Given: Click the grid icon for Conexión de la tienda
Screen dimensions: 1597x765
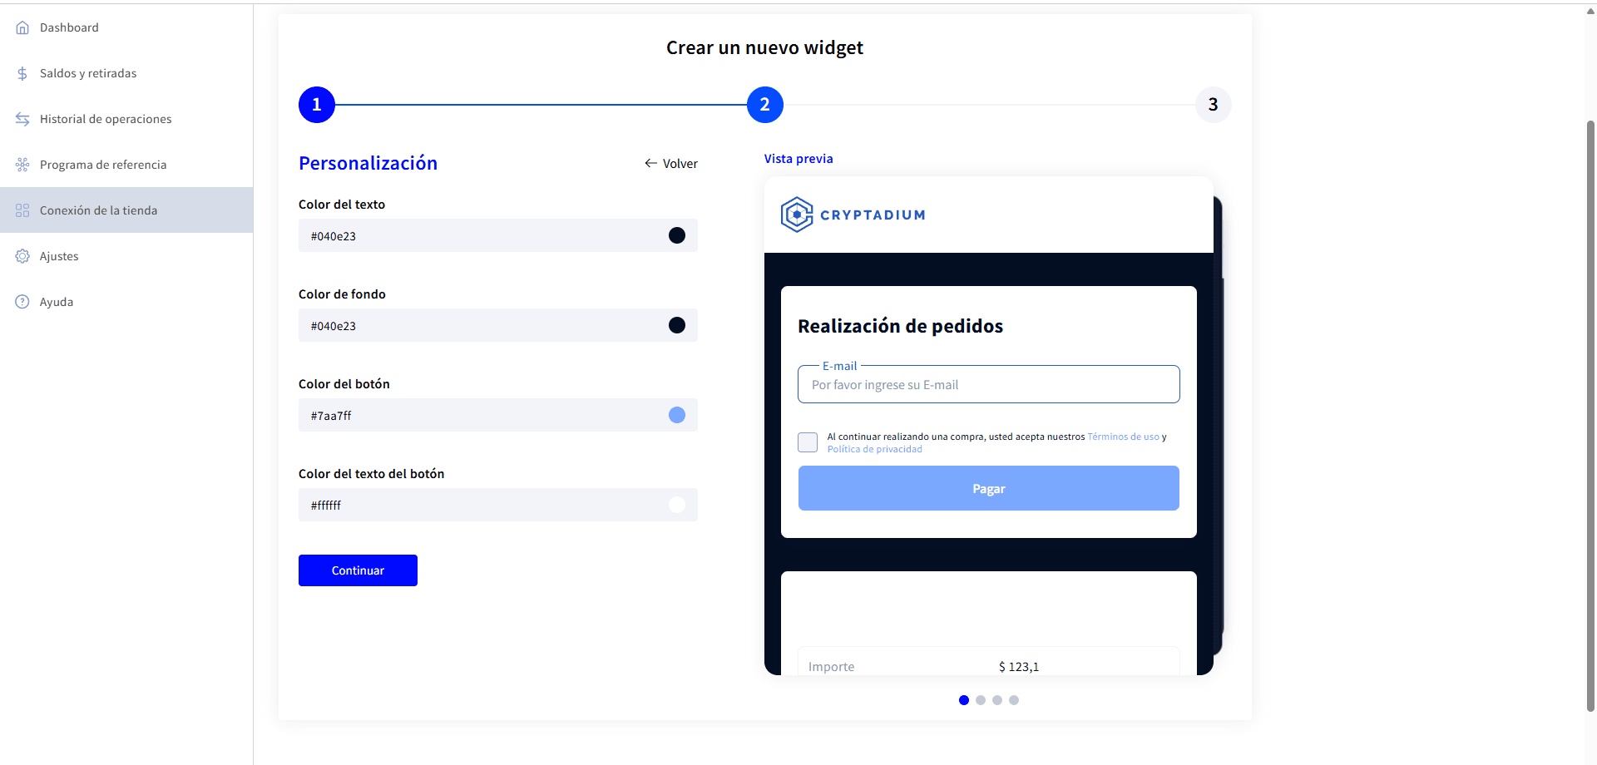Looking at the screenshot, I should 22,210.
